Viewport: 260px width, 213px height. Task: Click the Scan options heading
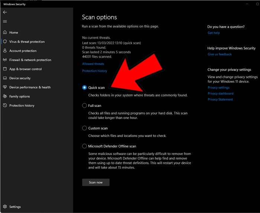99,17
